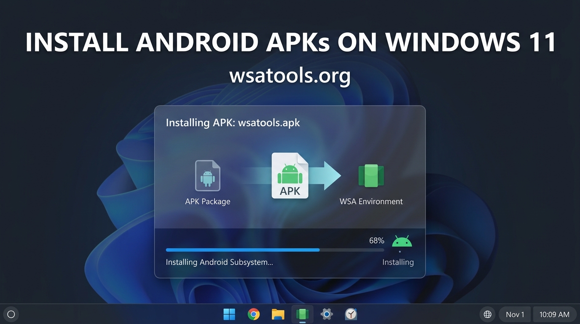
Task: Launch Google Chrome from the taskbar
Action: pyautogui.click(x=254, y=314)
